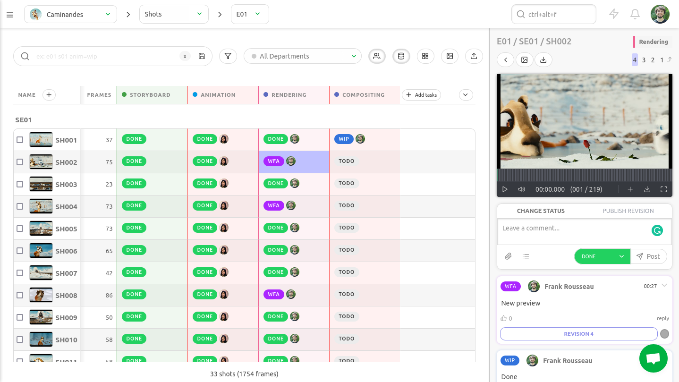Screen dimensions: 679x382
Task: Check the SH001 row checkbox
Action: point(20,140)
